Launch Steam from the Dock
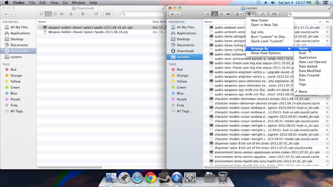The height and width of the screenshot is (187, 333). 164,178
